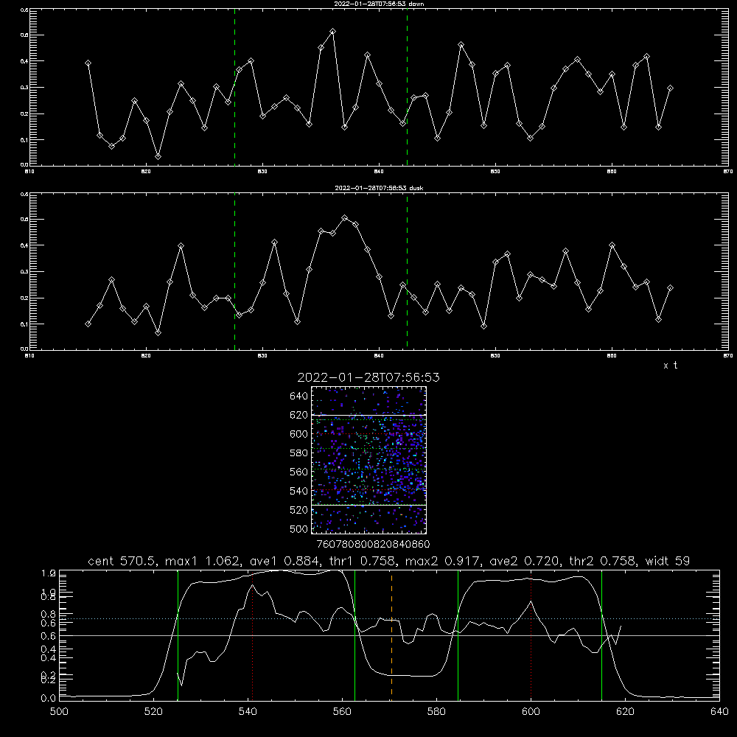Click the dawn plot title 2022-01-28T07:56:53 dawn
This screenshot has width=737, height=737.
tap(379, 4)
